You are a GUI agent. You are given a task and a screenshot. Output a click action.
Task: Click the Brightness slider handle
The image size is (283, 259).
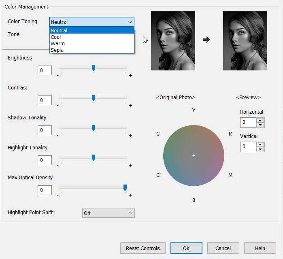click(x=94, y=68)
